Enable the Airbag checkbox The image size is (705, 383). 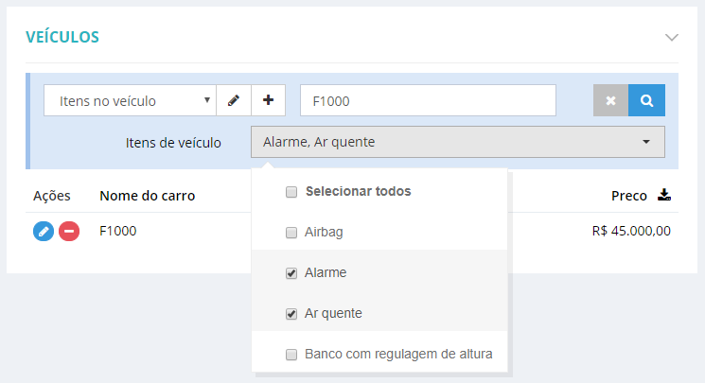click(291, 232)
